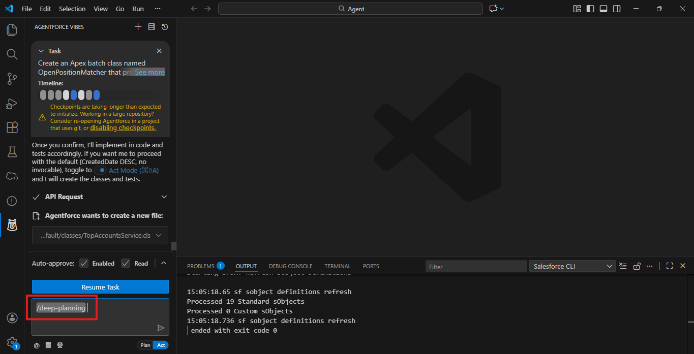This screenshot has height=354, width=694.
Task: Toggle the Auto-approve Read checkbox
Action: pos(126,263)
